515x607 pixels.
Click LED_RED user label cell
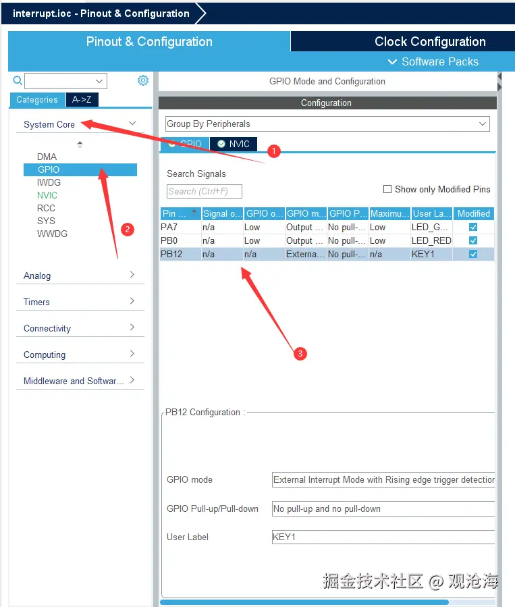[432, 241]
